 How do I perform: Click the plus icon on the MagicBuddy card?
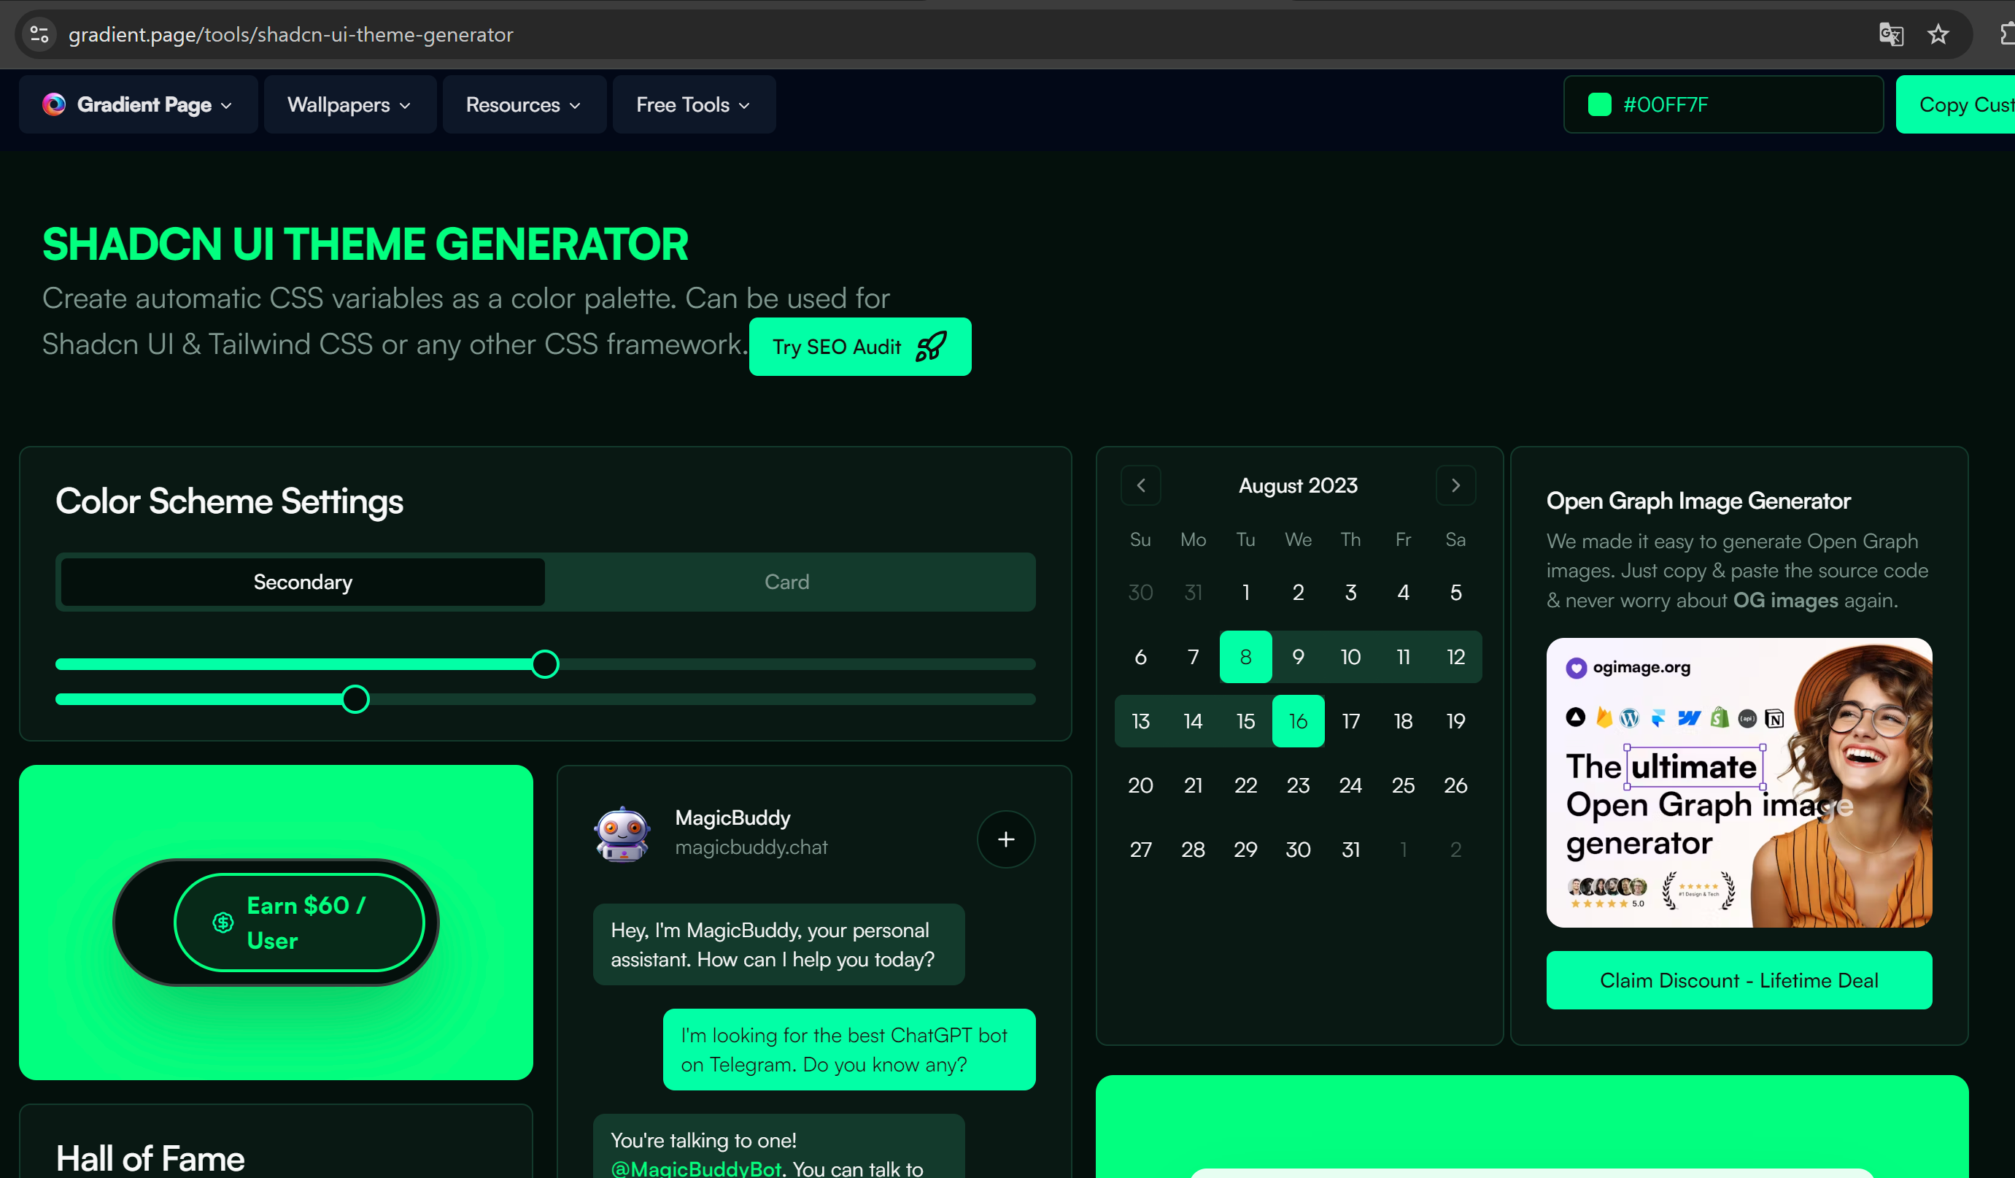tap(1006, 839)
